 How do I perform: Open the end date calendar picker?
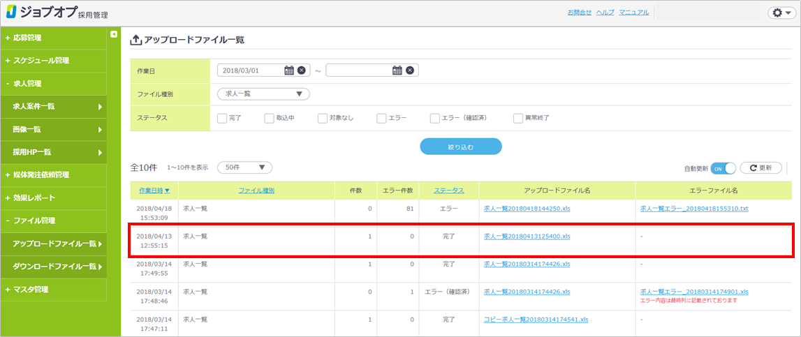397,70
